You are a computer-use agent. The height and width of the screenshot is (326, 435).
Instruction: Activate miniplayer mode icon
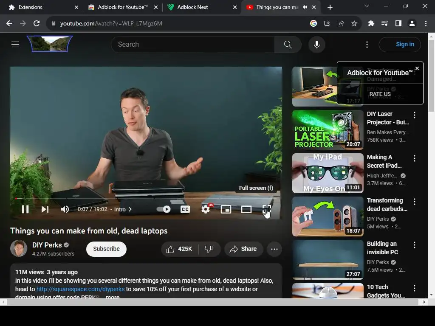click(226, 209)
